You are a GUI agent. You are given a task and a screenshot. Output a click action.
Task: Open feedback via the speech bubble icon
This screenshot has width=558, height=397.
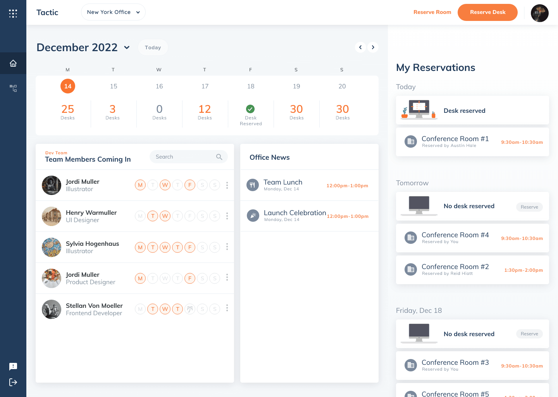pos(13,366)
